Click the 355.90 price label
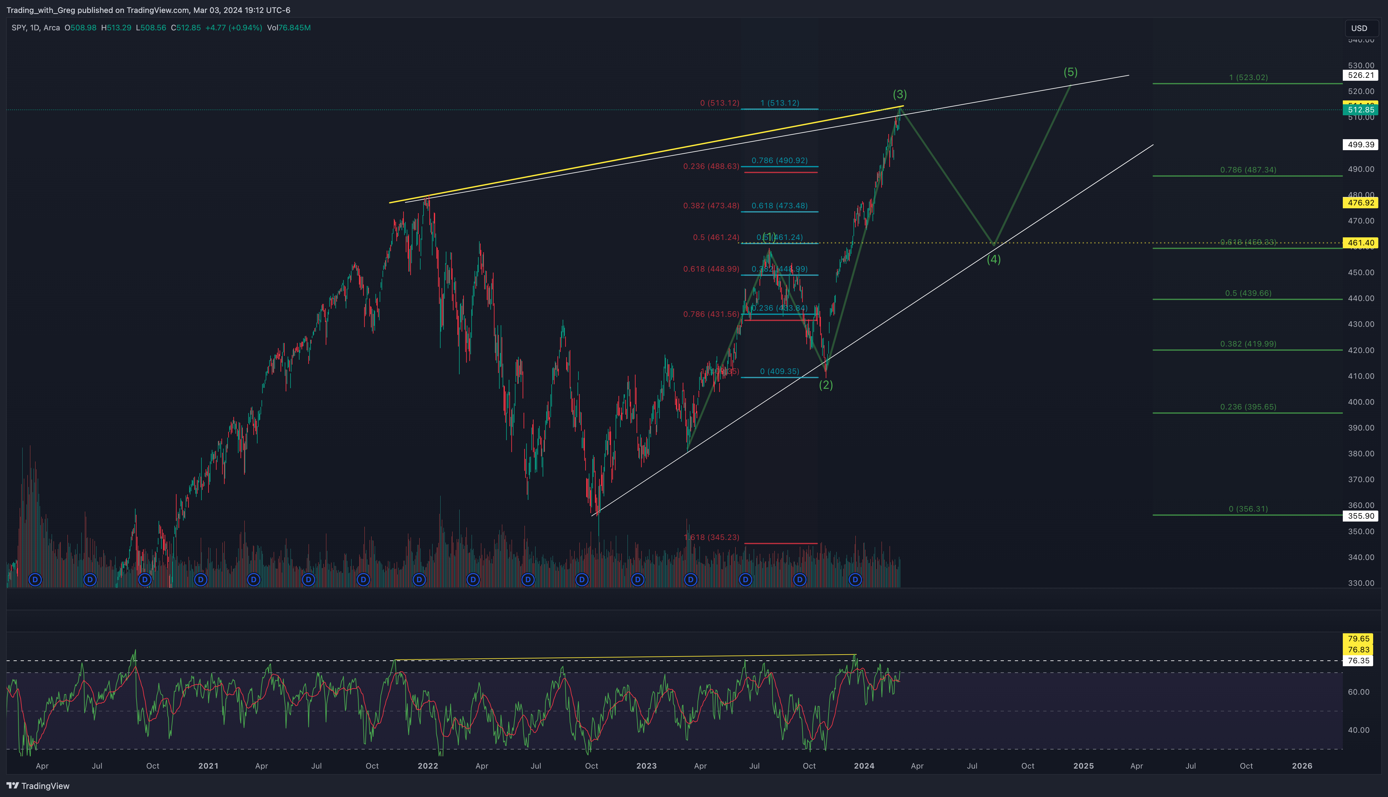The width and height of the screenshot is (1388, 797). tap(1361, 516)
